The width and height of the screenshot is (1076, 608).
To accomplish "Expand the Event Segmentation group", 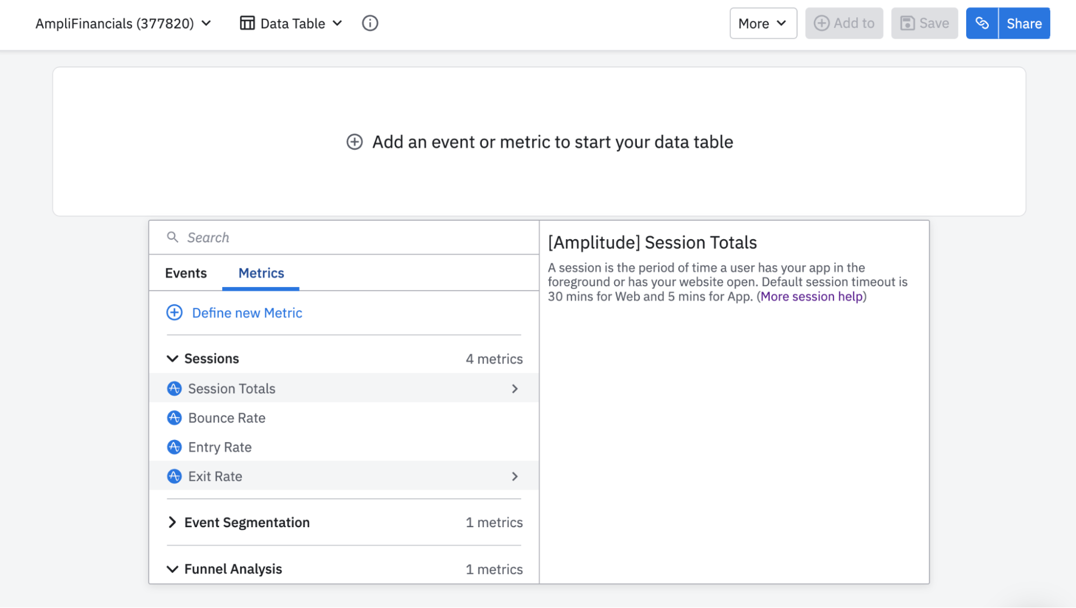I will point(172,522).
